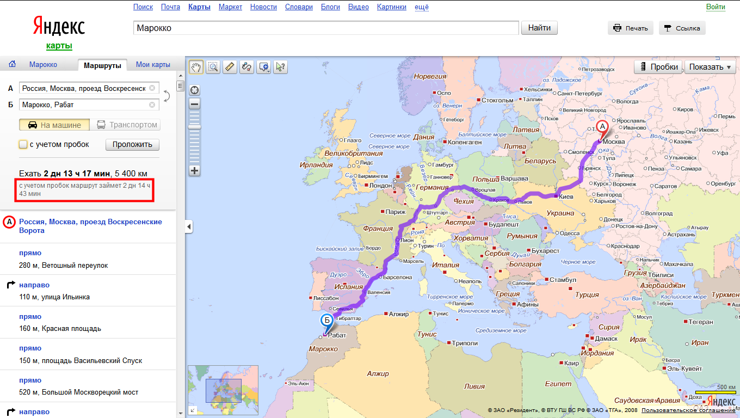The height and width of the screenshot is (418, 740).
Task: Select the hand pan tool
Action: [196, 67]
